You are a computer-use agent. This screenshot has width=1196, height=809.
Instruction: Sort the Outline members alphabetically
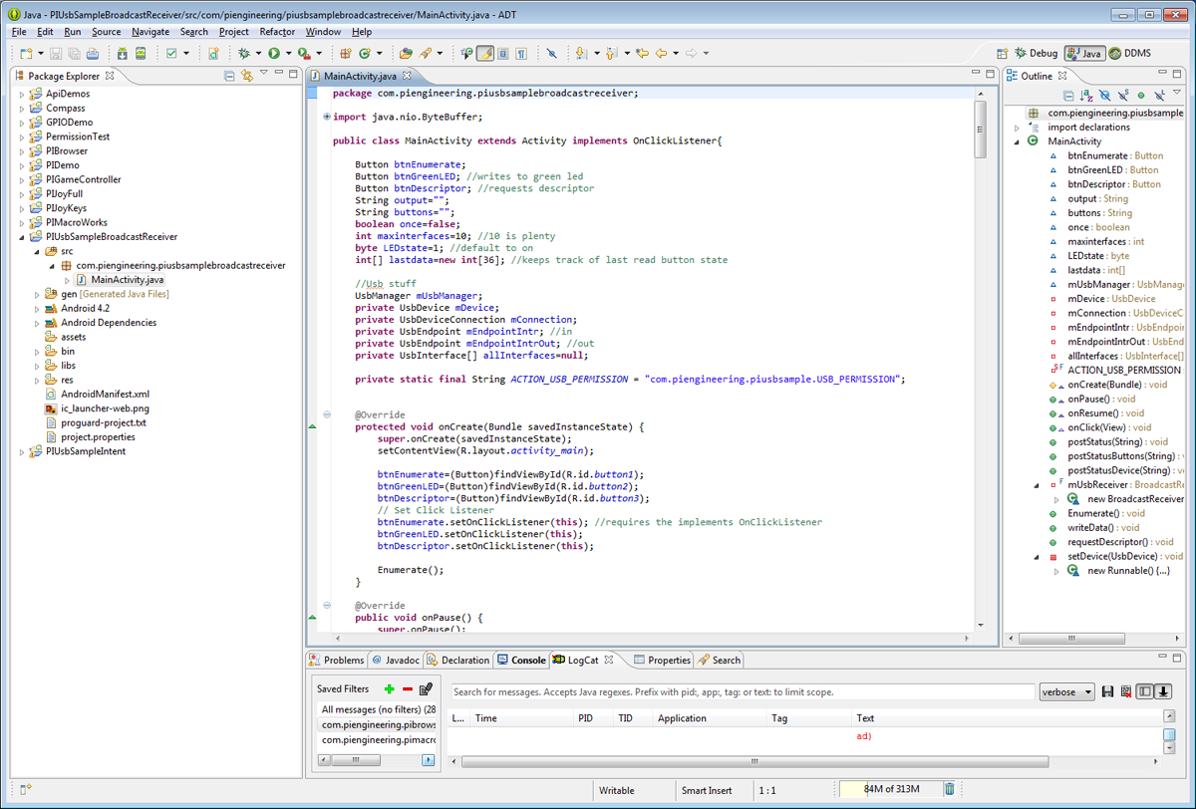tap(1086, 96)
